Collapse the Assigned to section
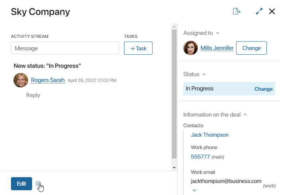Screen dimensions: 285x195 point(217,33)
